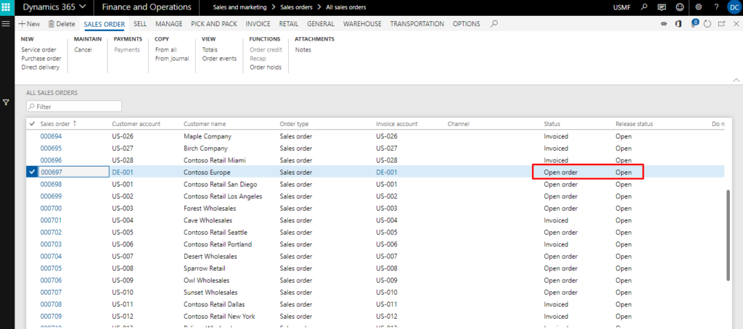Open the Dynamics 365 dropdown

point(54,7)
